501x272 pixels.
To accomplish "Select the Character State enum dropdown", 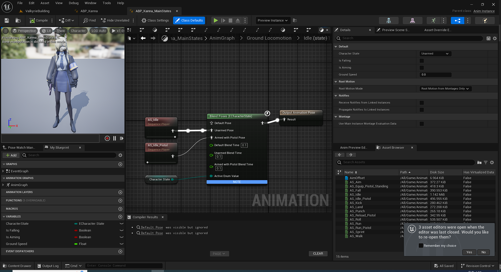I will pyautogui.click(x=435, y=54).
